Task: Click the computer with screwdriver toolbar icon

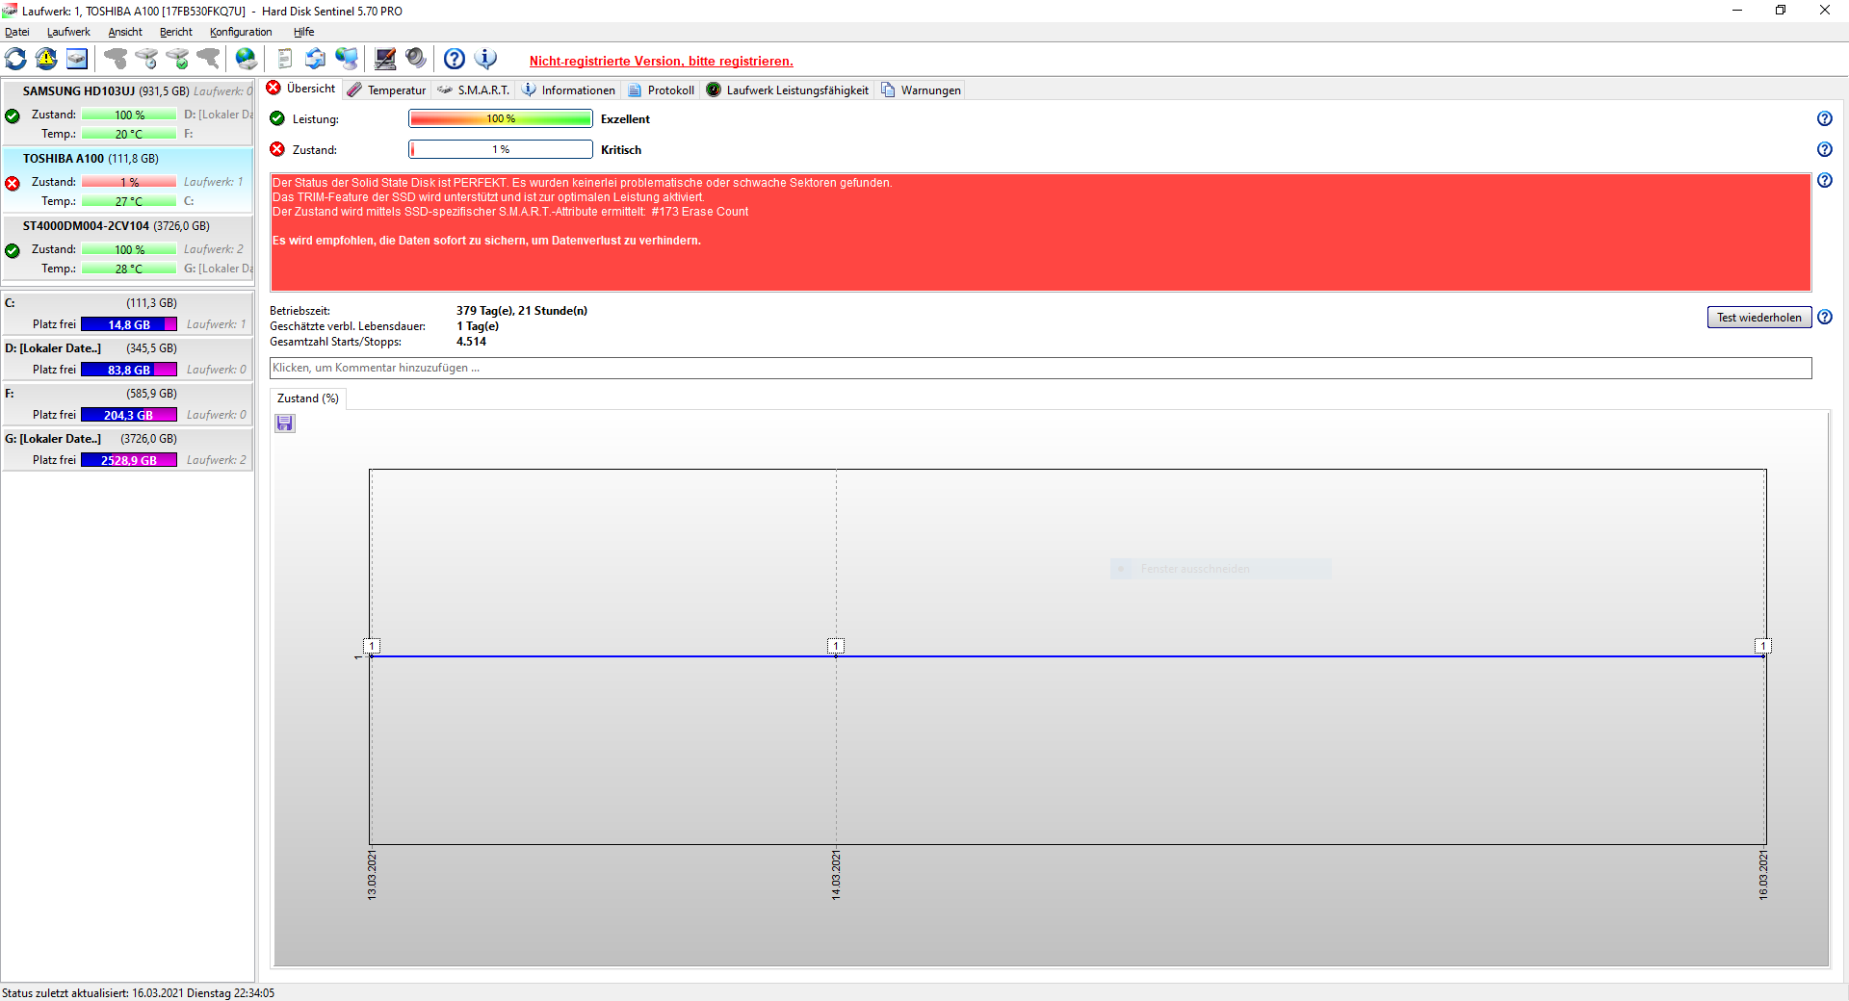Action: tap(385, 59)
